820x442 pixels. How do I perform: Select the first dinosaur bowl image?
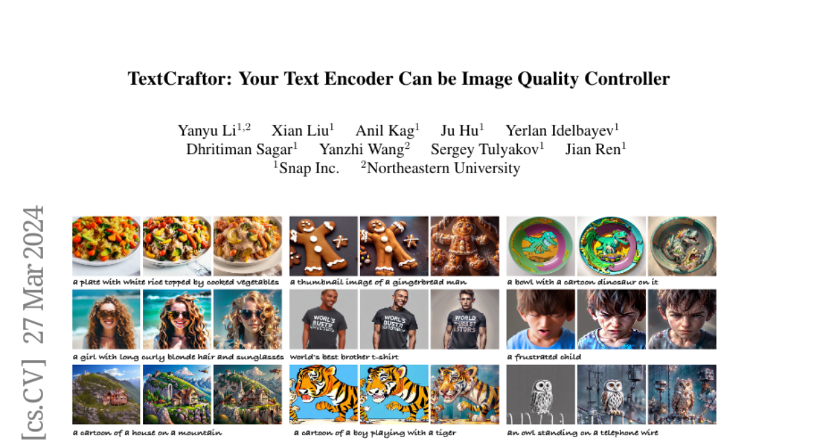tap(541, 246)
